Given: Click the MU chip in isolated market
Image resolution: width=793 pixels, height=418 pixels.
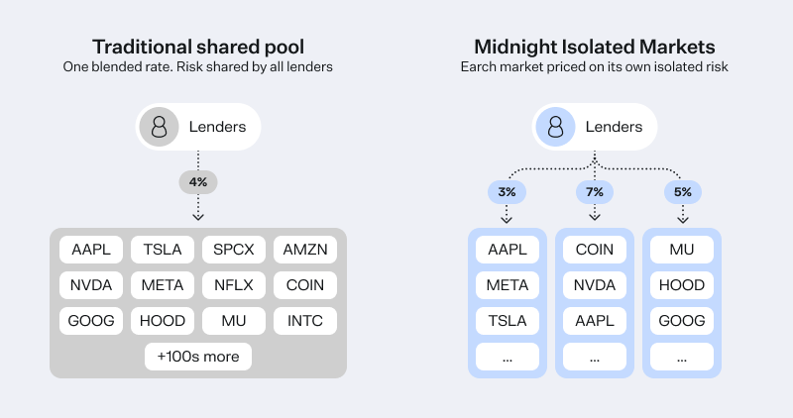Looking at the screenshot, I should 682,250.
